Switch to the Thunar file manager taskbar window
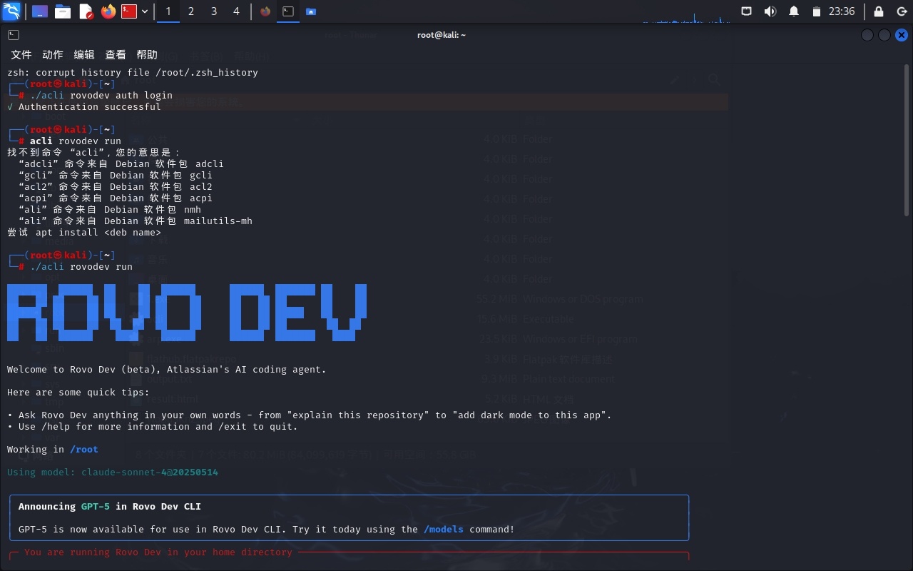Viewport: 913px width, 571px height. pyautogui.click(x=311, y=11)
